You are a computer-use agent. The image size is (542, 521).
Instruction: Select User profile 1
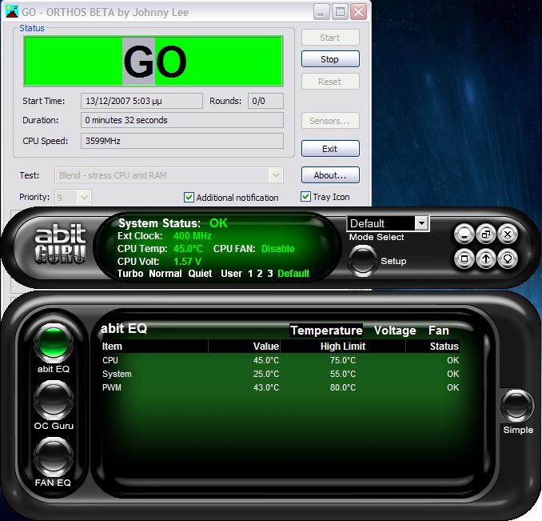[250, 273]
